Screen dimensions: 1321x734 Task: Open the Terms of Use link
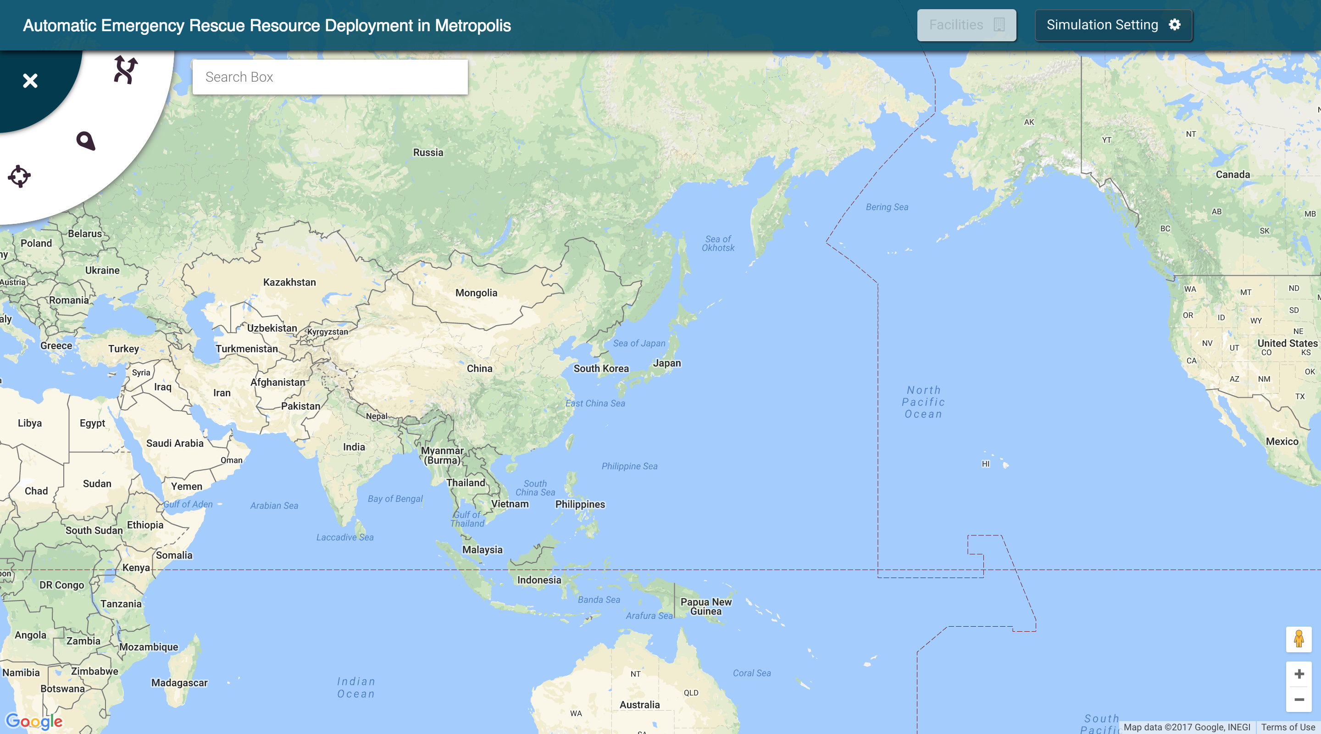[x=1288, y=727]
